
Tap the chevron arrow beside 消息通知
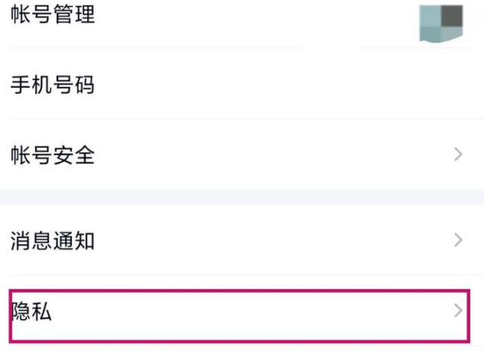pyautogui.click(x=458, y=241)
